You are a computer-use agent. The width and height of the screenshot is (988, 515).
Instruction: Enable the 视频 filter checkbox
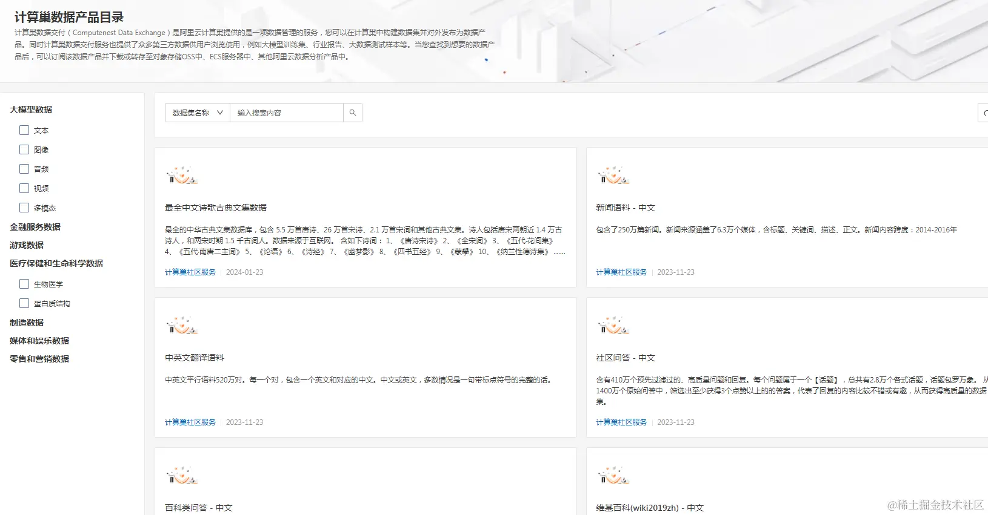coord(24,188)
